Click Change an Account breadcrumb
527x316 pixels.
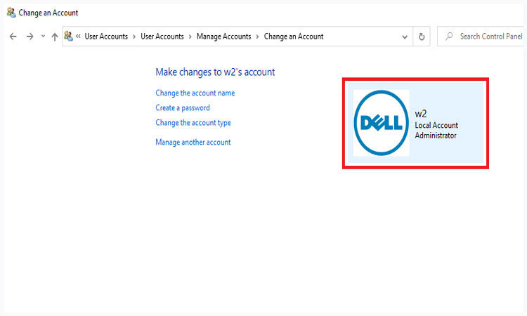pos(294,37)
